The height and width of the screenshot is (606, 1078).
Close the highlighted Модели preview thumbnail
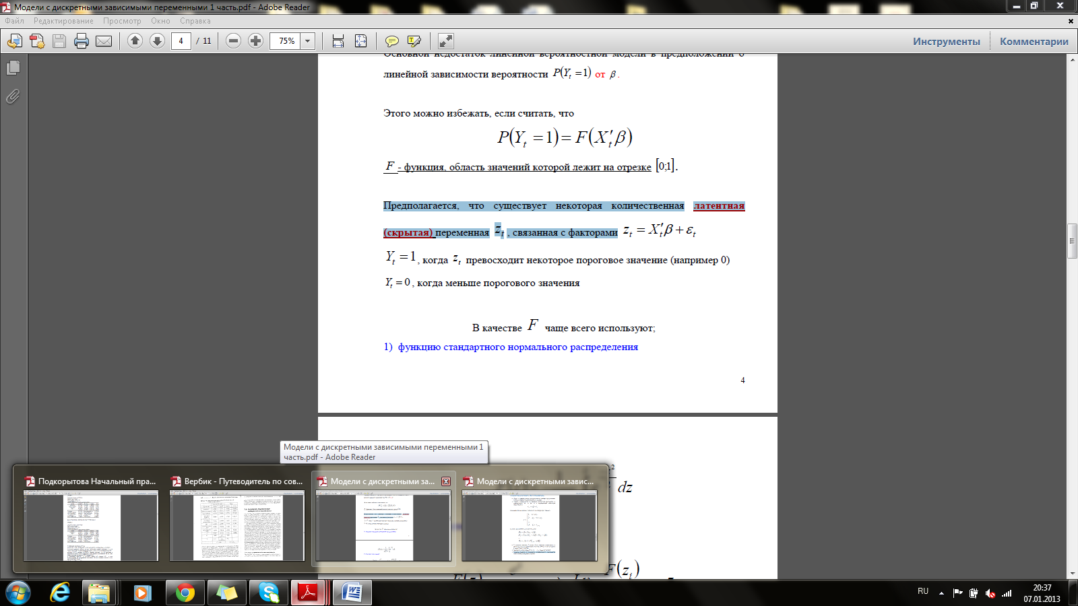(x=446, y=481)
